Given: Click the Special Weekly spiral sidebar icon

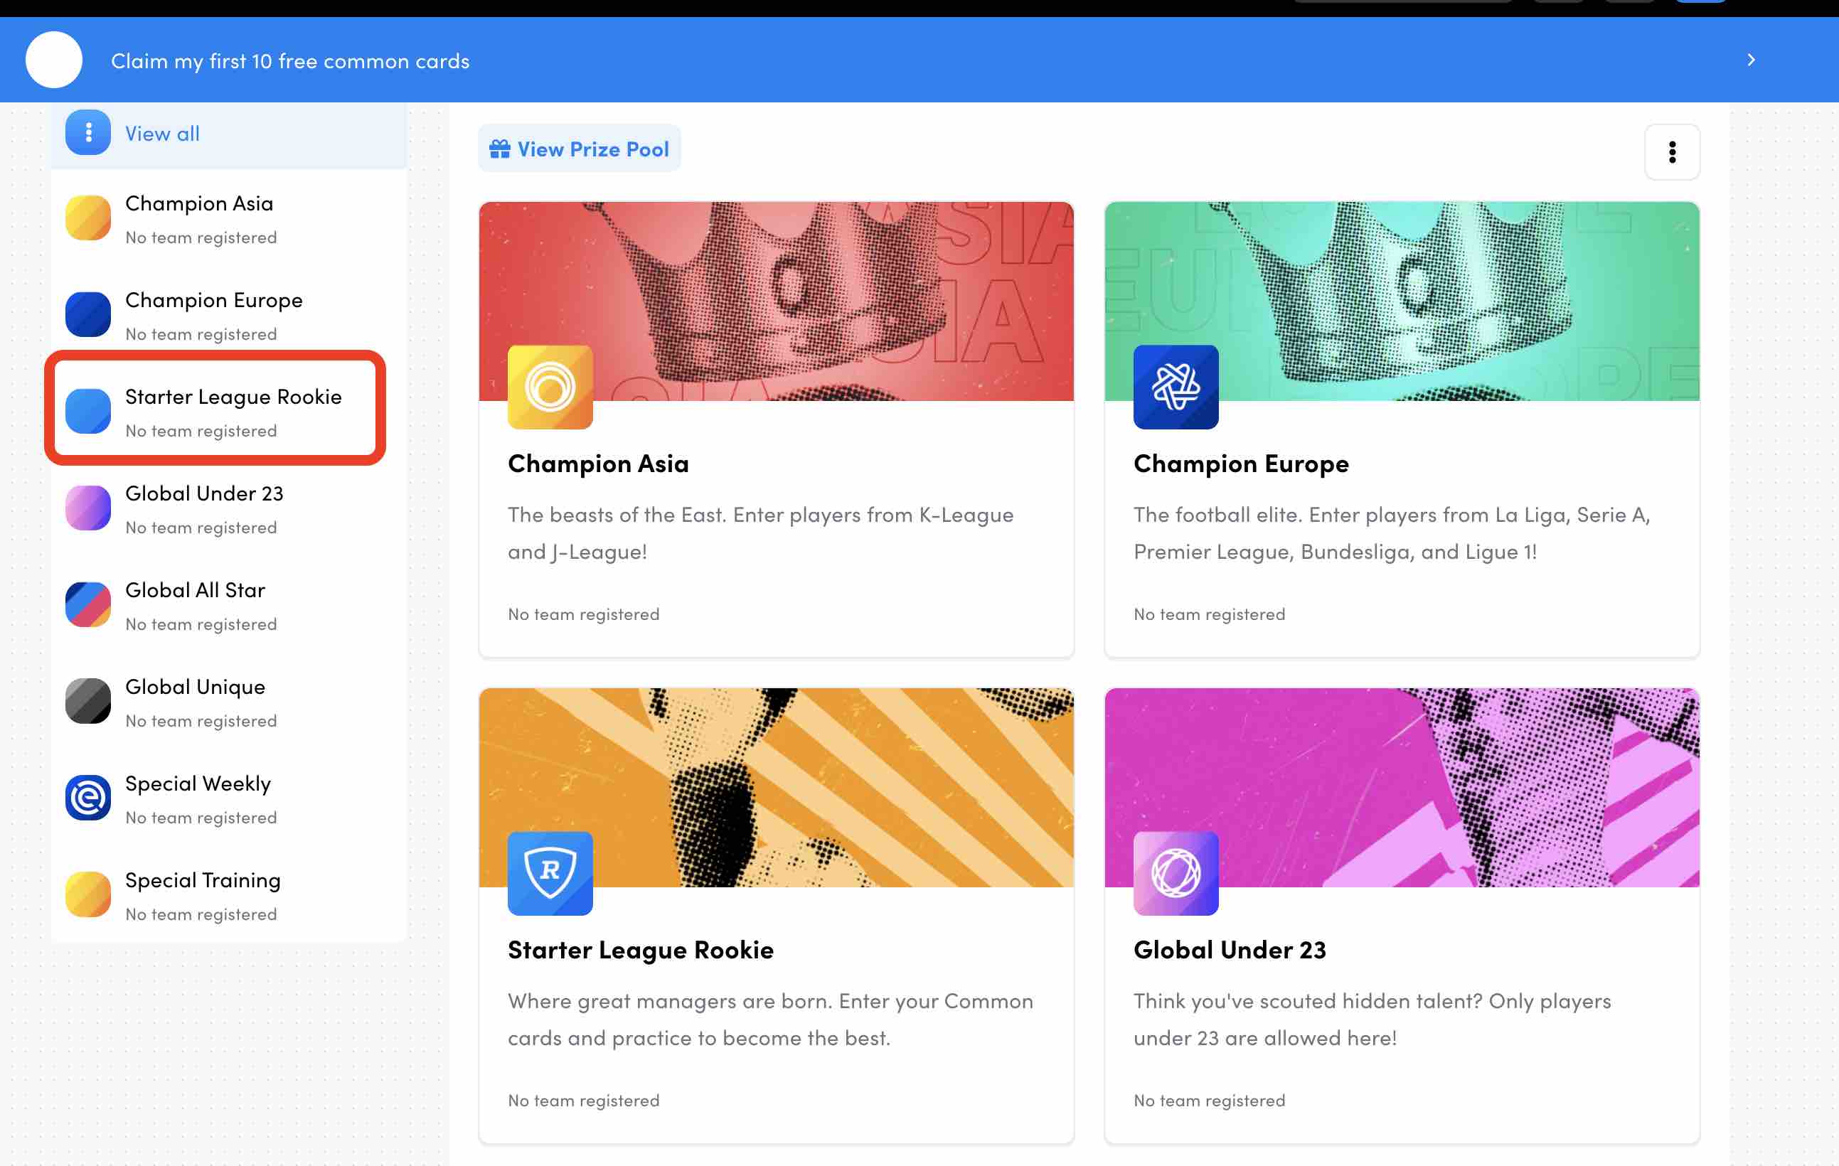Looking at the screenshot, I should [88, 798].
